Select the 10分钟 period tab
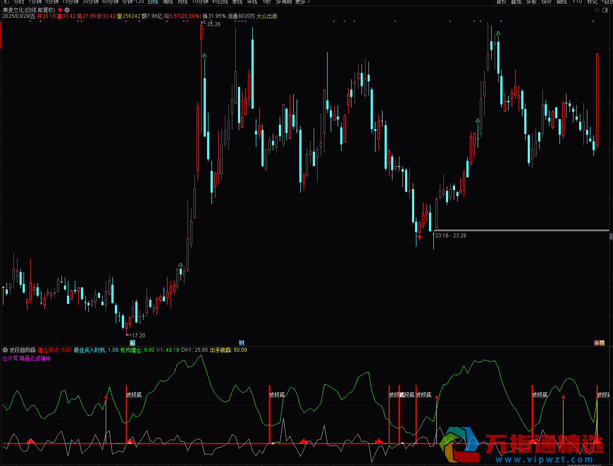The height and width of the screenshot is (466, 613). click(200, 2)
